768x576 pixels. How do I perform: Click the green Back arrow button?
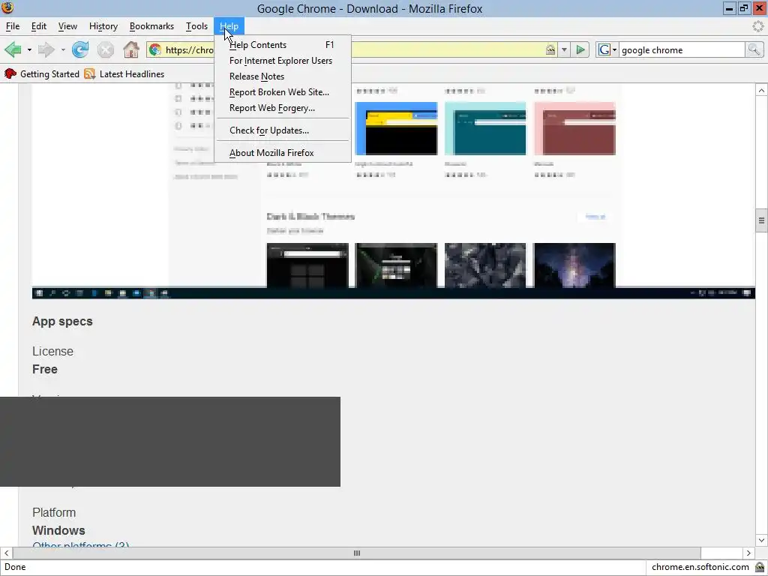[x=13, y=49]
